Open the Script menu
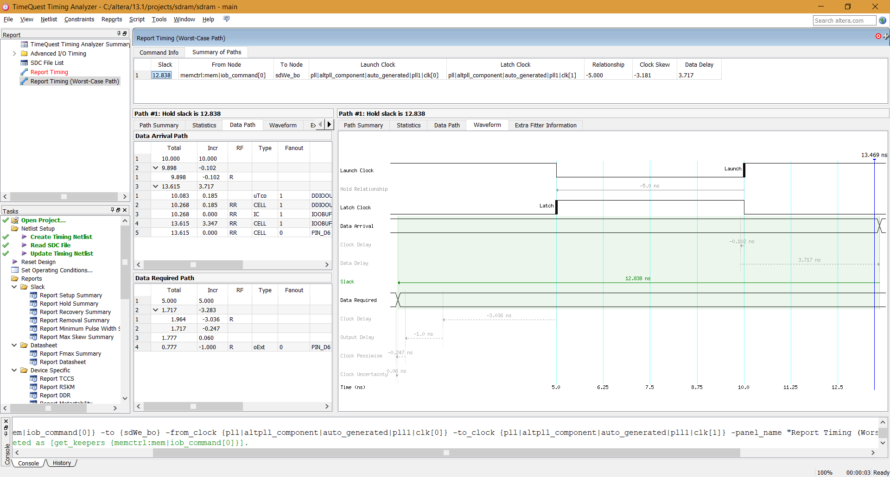 tap(137, 19)
